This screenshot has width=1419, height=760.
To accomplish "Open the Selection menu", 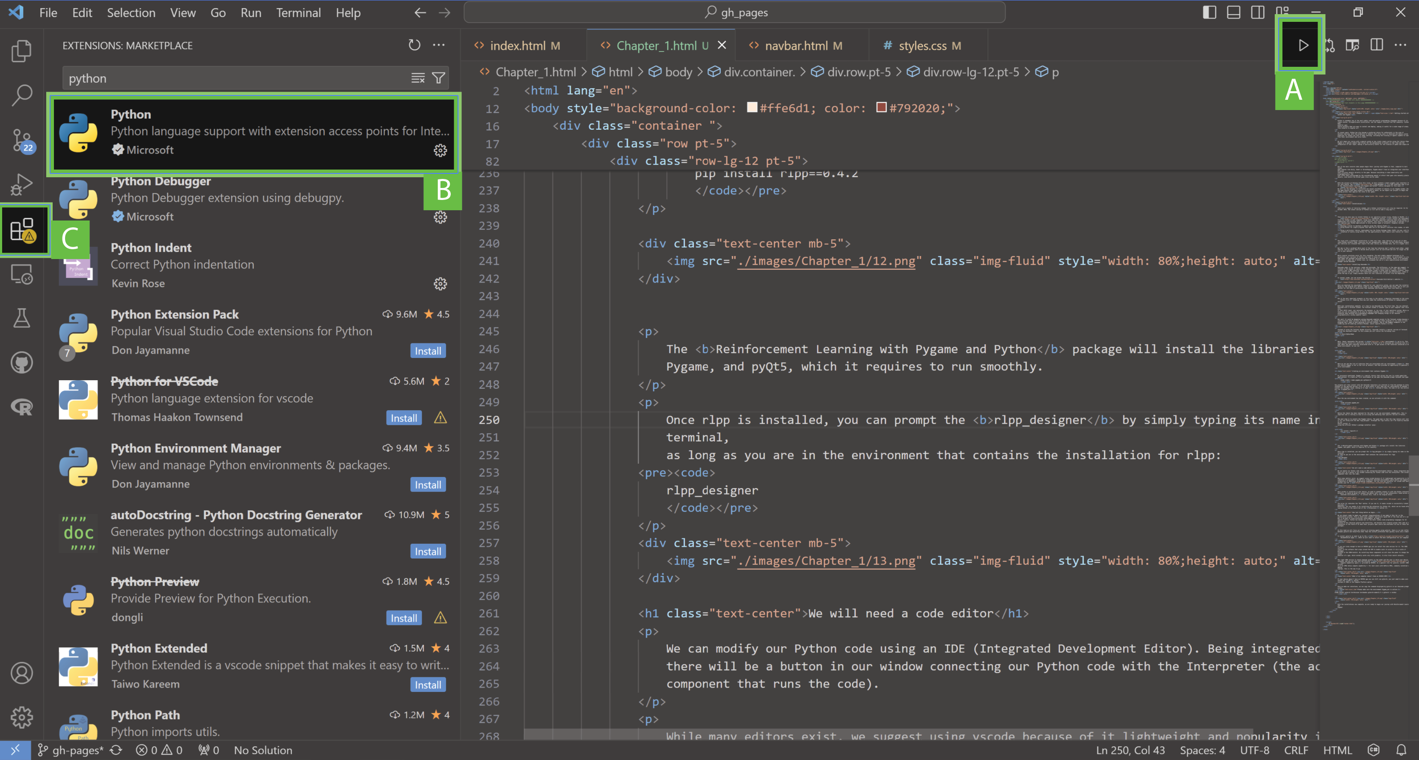I will point(131,12).
